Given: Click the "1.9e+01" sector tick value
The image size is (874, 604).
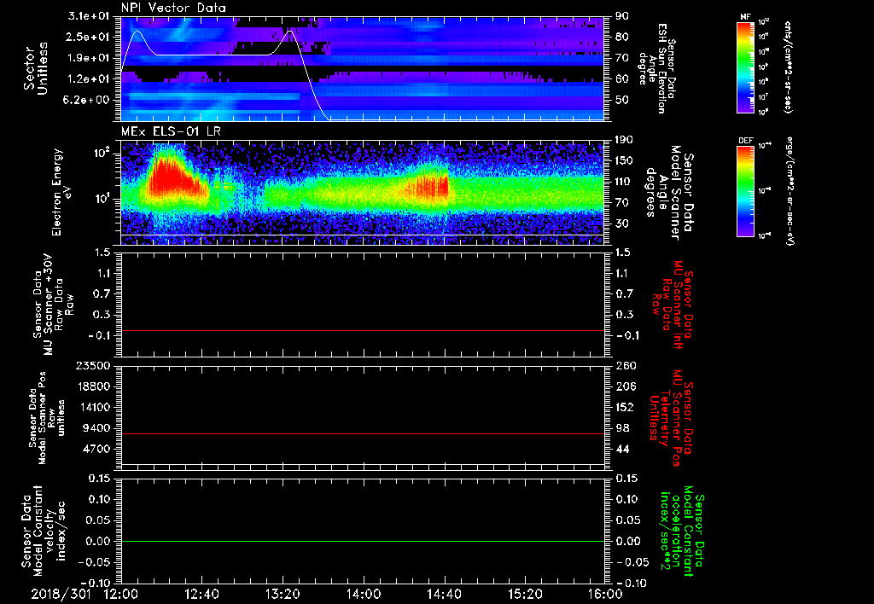Looking at the screenshot, I should (x=88, y=58).
